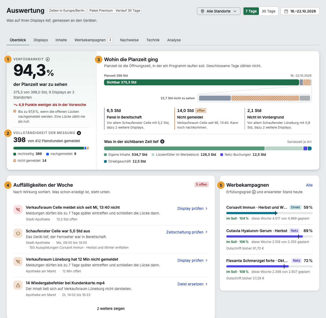The height and width of the screenshot is (318, 326).
Task: Click the circled A icon next to Erfüllungsgrad
Action: (x=254, y=192)
